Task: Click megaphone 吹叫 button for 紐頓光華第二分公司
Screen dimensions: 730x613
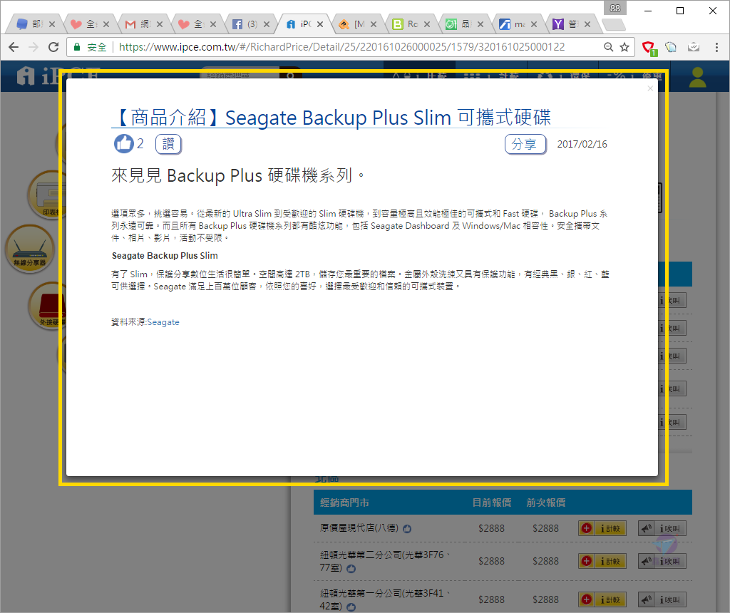Action: click(662, 561)
